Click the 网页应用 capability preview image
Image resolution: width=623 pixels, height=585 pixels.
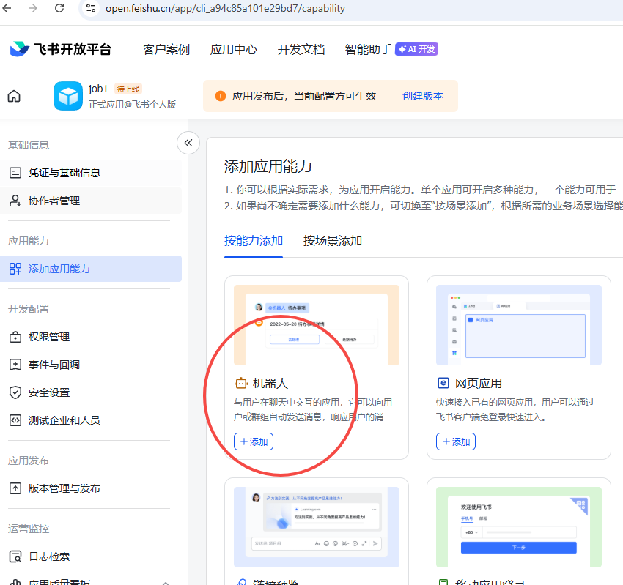[518, 325]
